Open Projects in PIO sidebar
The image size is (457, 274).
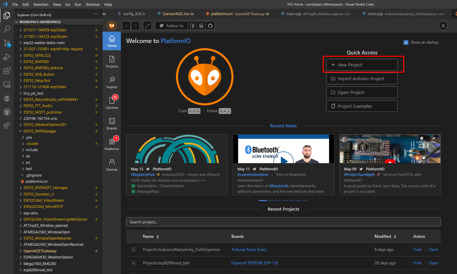click(112, 62)
